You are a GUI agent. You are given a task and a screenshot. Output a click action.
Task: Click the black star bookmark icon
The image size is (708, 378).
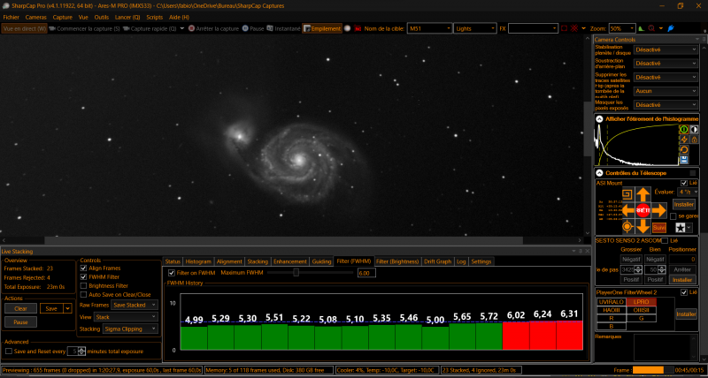pos(681,227)
